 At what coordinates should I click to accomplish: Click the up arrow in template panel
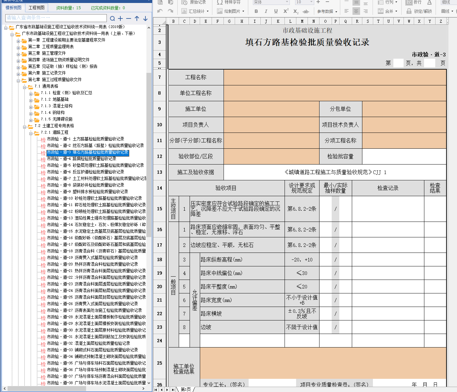(137, 18)
